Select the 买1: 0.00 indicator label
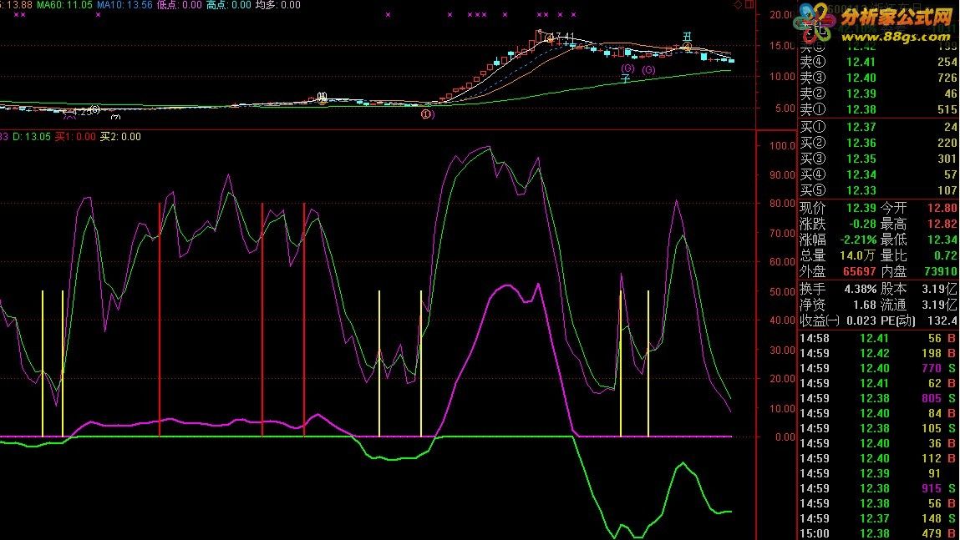960x540 pixels. tap(75, 137)
